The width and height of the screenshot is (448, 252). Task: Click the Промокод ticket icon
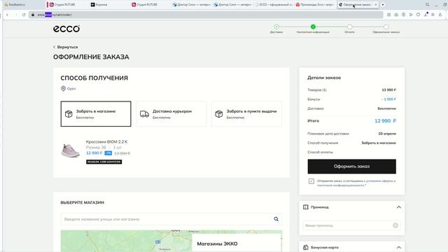pyautogui.click(x=305, y=207)
